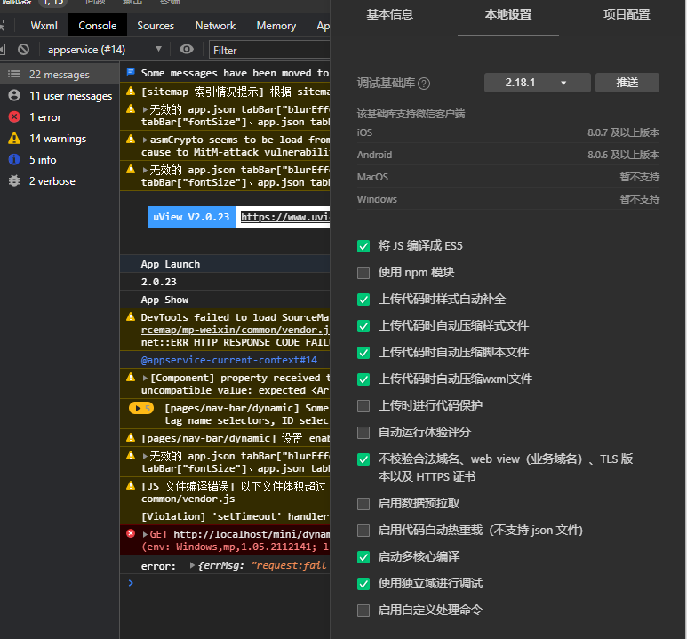Open the localhost GET request link

251,534
